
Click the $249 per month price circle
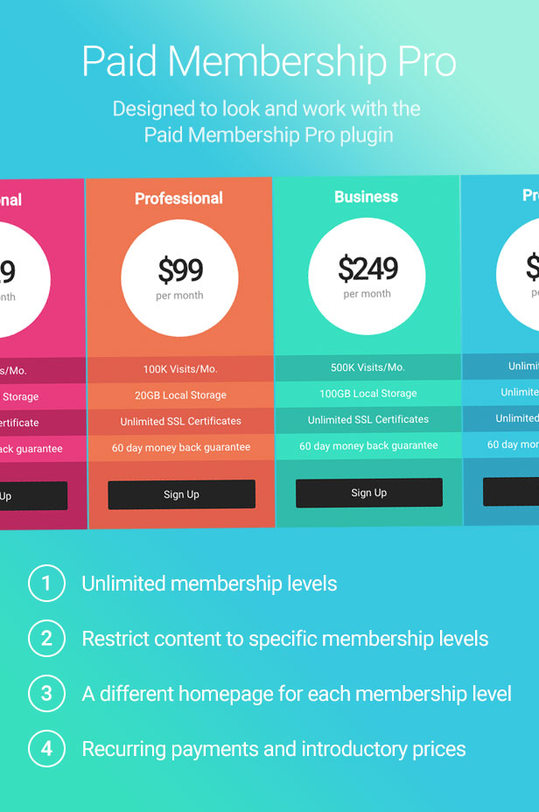(x=367, y=276)
